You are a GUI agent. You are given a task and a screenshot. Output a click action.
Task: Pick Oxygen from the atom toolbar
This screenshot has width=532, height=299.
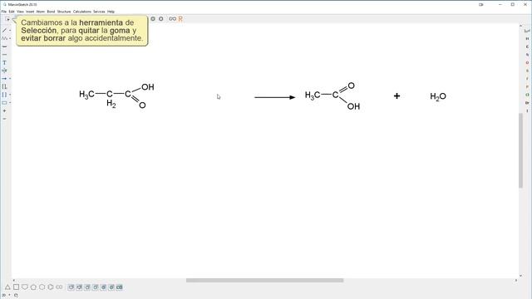527,63
